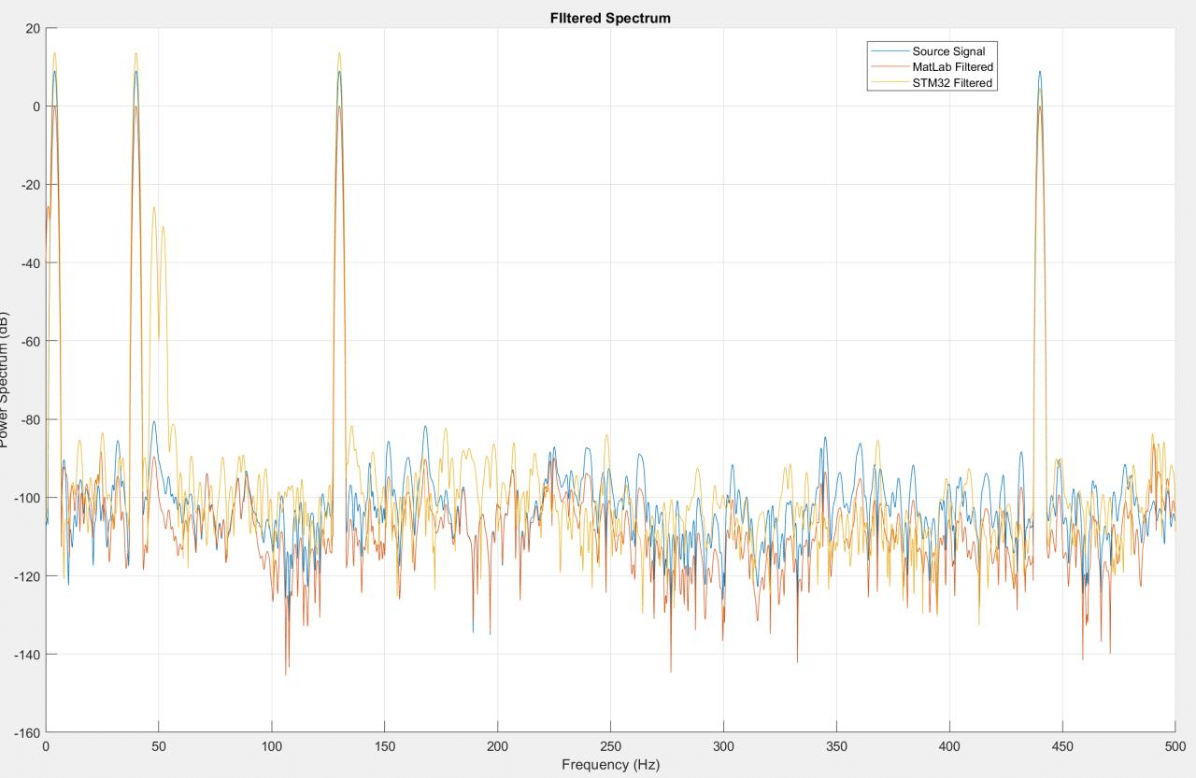Click the "FIltered Spectrum" plot title
The height and width of the screenshot is (778, 1196).
(610, 19)
